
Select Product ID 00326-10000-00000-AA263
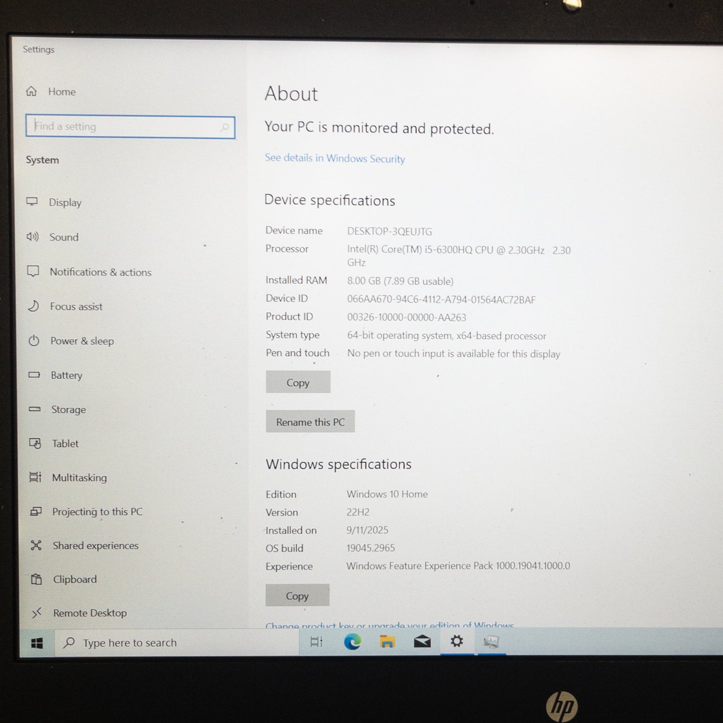pyautogui.click(x=407, y=317)
